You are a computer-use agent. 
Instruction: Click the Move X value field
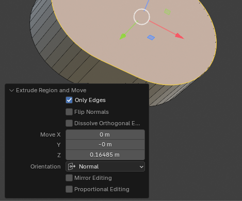pos(105,135)
